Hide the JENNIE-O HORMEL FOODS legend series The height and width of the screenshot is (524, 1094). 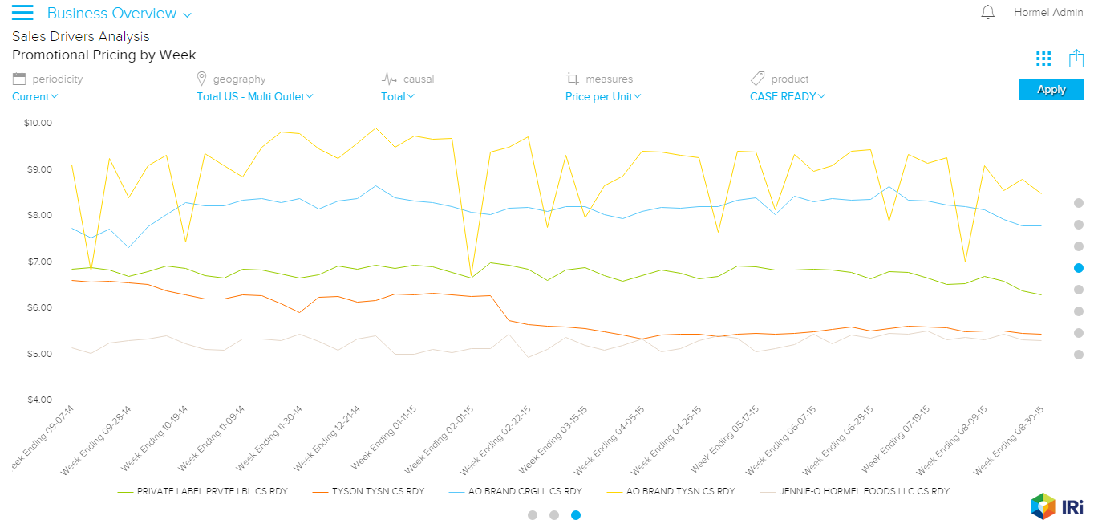tap(864, 491)
